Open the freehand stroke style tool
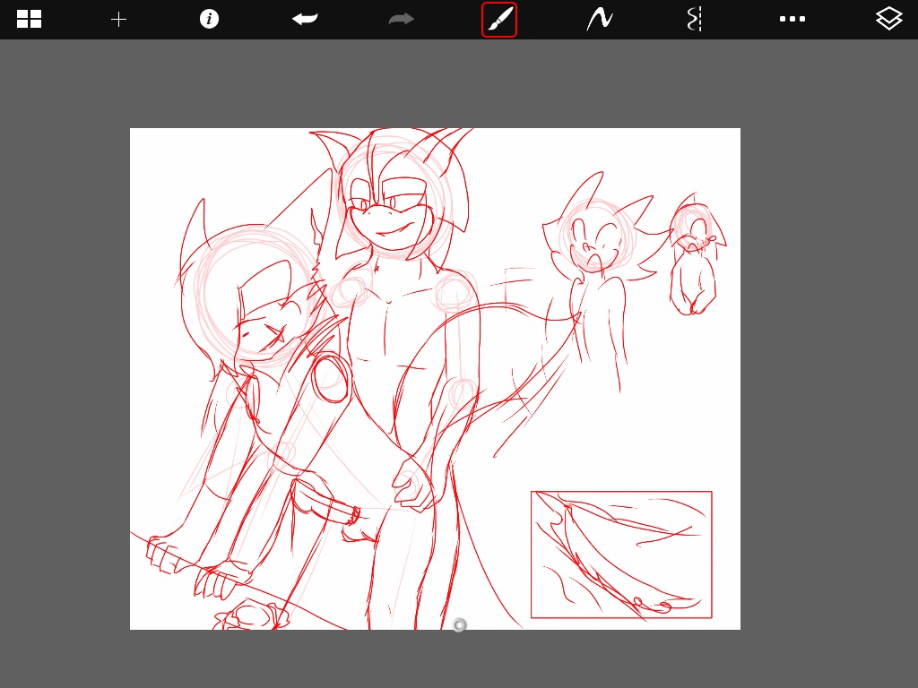918x688 pixels. (x=600, y=20)
